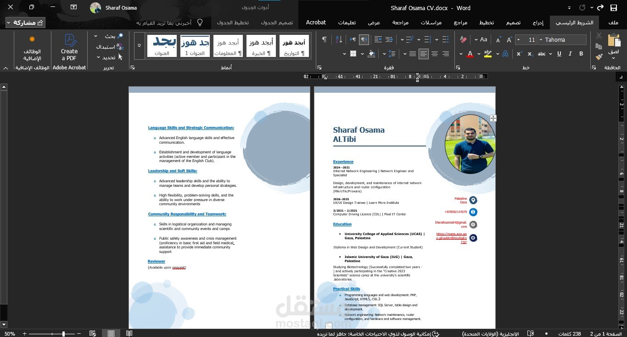Toggle Show/Hide paragraph marks

(325, 40)
